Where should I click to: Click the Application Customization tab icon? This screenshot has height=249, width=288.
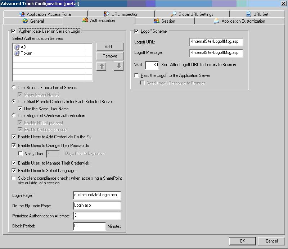click(216, 21)
